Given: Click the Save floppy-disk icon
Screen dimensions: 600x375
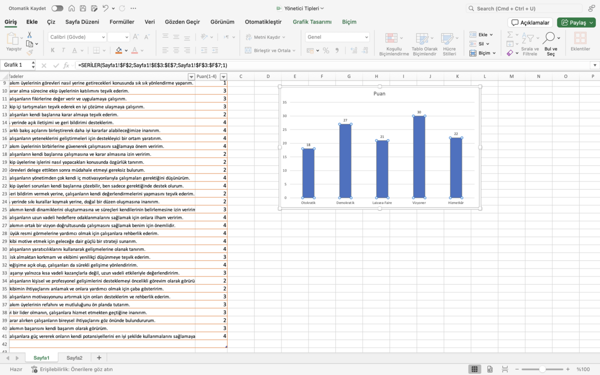Looking at the screenshot, I should coord(82,8).
